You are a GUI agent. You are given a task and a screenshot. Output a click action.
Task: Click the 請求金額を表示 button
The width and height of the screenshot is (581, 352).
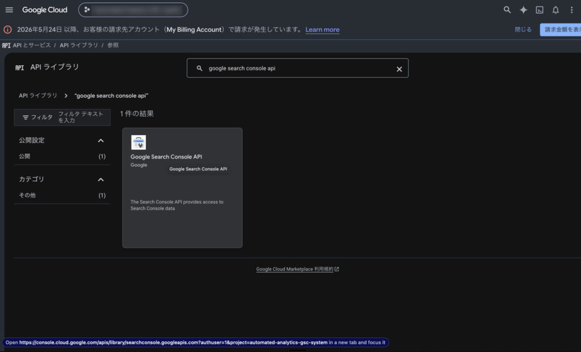[x=561, y=30]
